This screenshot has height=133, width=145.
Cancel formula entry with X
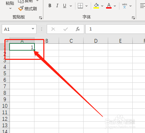[53, 29]
